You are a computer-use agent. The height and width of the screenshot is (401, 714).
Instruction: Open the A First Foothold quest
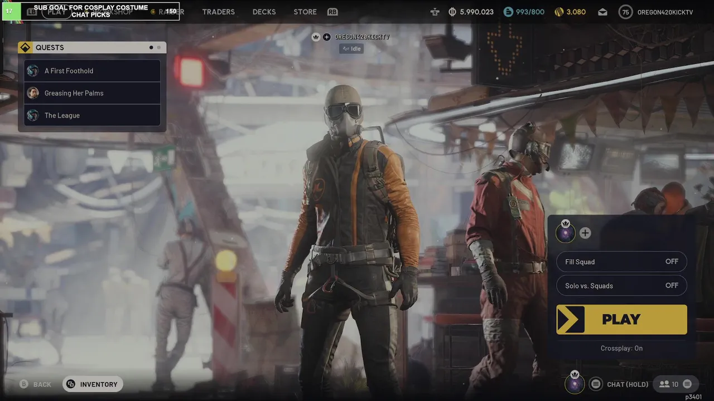pyautogui.click(x=92, y=71)
